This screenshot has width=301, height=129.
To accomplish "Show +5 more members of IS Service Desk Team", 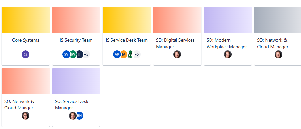I will tap(137, 54).
